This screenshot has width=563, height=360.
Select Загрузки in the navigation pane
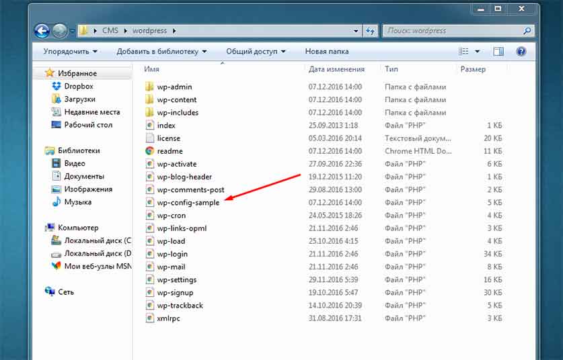coord(79,99)
